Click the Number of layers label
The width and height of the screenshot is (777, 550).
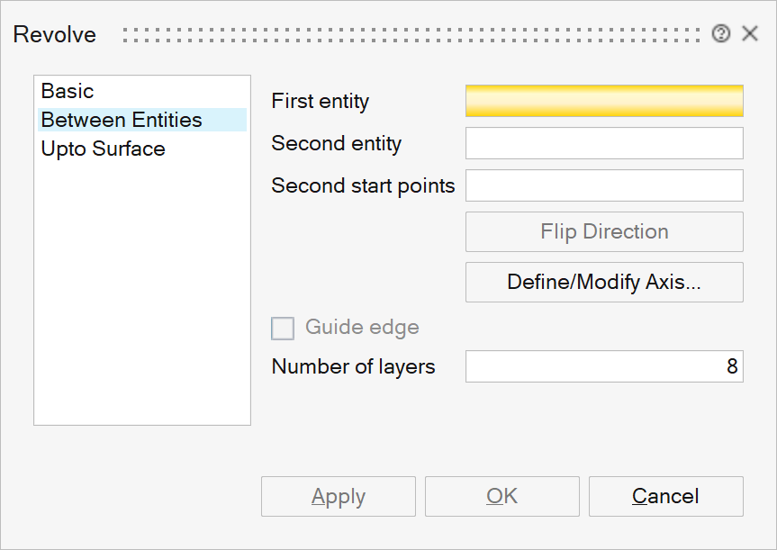tap(353, 366)
